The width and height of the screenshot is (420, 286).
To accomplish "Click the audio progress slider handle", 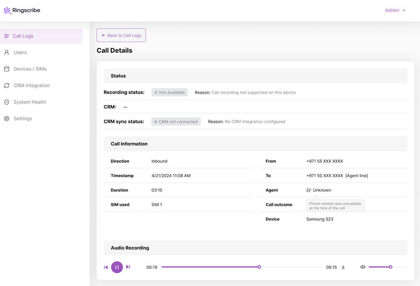I will [x=259, y=267].
